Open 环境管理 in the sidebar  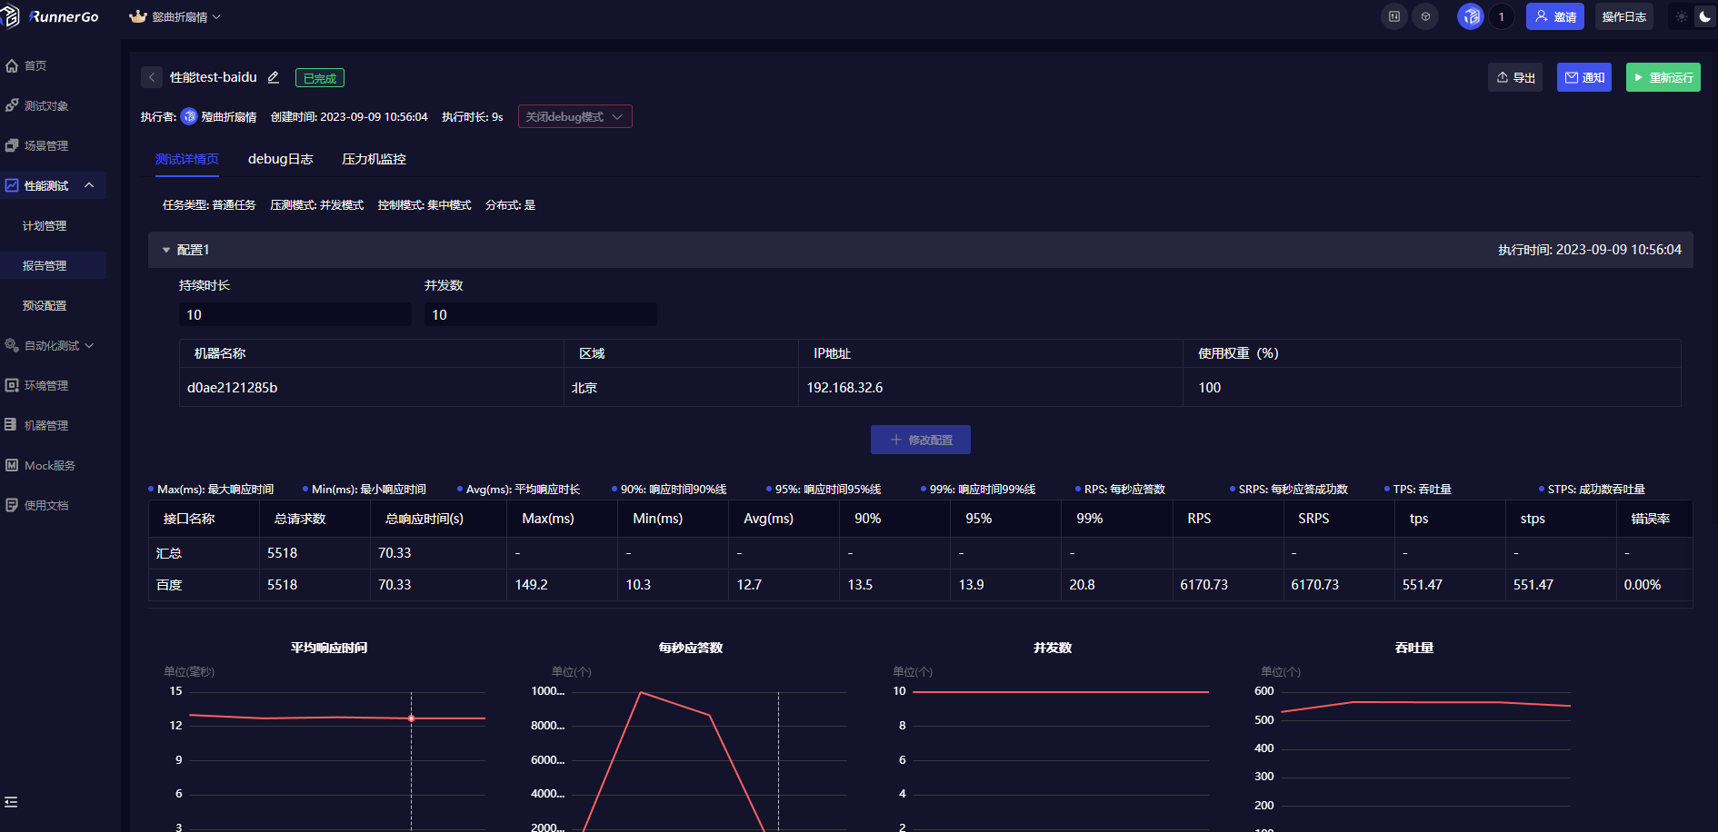(x=46, y=385)
